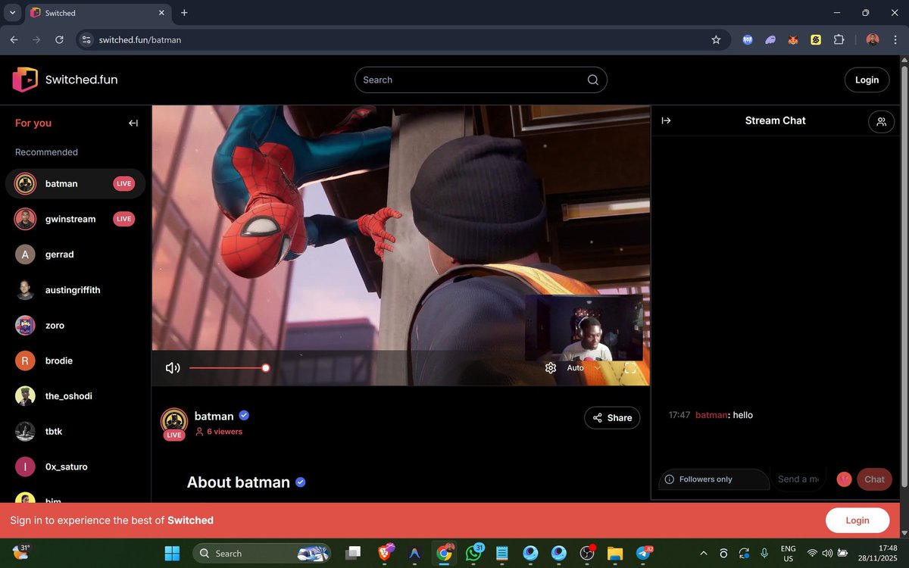Open the browser extensions puzzle icon
909x568 pixels.
839,39
